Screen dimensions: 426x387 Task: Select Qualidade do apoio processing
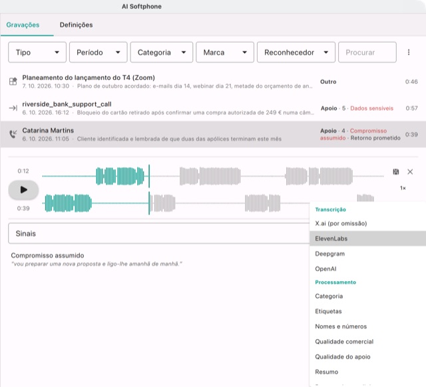(x=367, y=356)
